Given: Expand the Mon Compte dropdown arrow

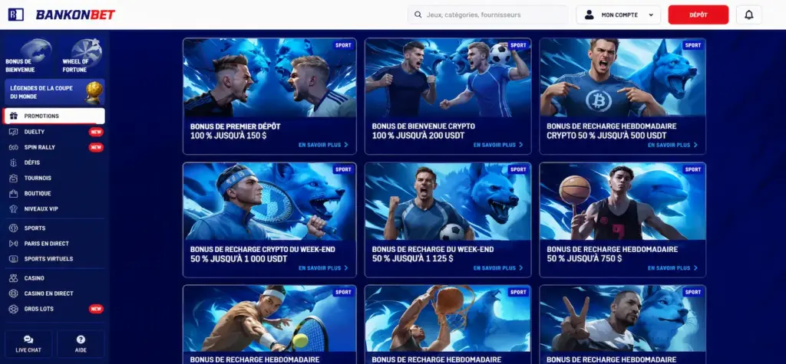Looking at the screenshot, I should click(x=651, y=15).
